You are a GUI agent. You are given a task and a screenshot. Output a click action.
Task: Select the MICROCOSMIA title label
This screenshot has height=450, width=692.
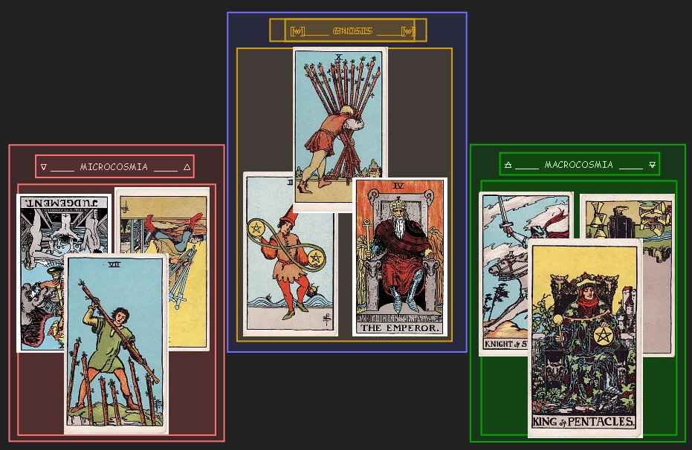pos(114,167)
